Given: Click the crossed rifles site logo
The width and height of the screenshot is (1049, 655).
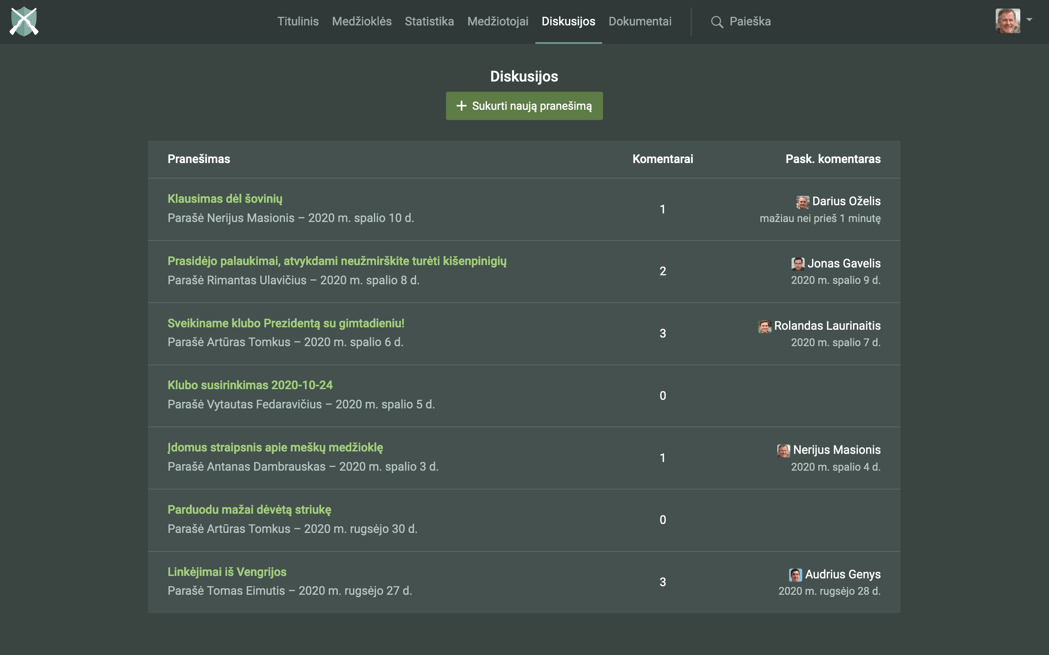Looking at the screenshot, I should tap(24, 21).
